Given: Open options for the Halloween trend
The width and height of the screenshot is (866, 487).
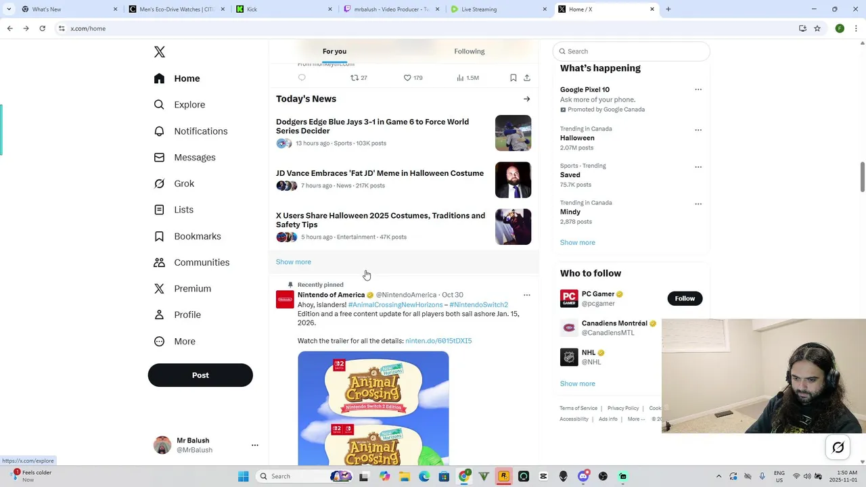Looking at the screenshot, I should point(698,130).
